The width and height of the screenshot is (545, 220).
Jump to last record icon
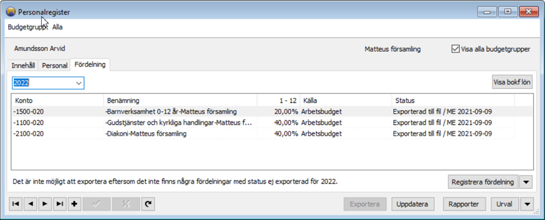point(59,204)
